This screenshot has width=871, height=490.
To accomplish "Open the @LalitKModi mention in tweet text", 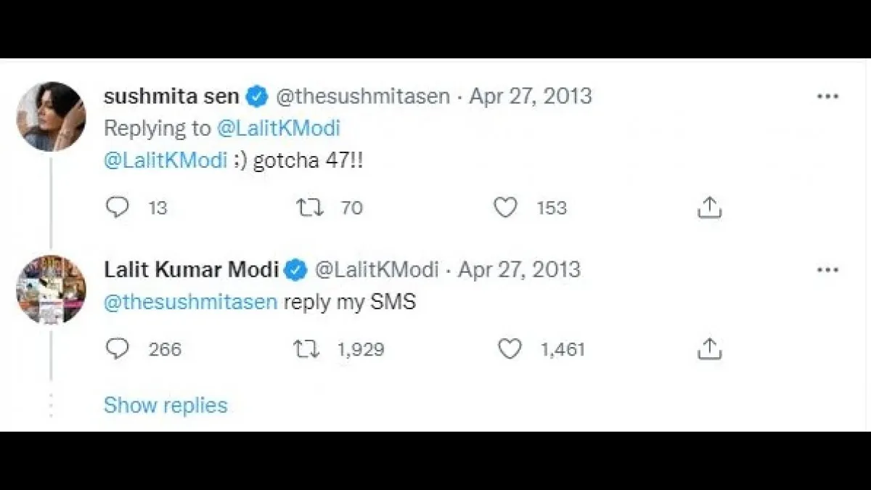I will (x=165, y=160).
